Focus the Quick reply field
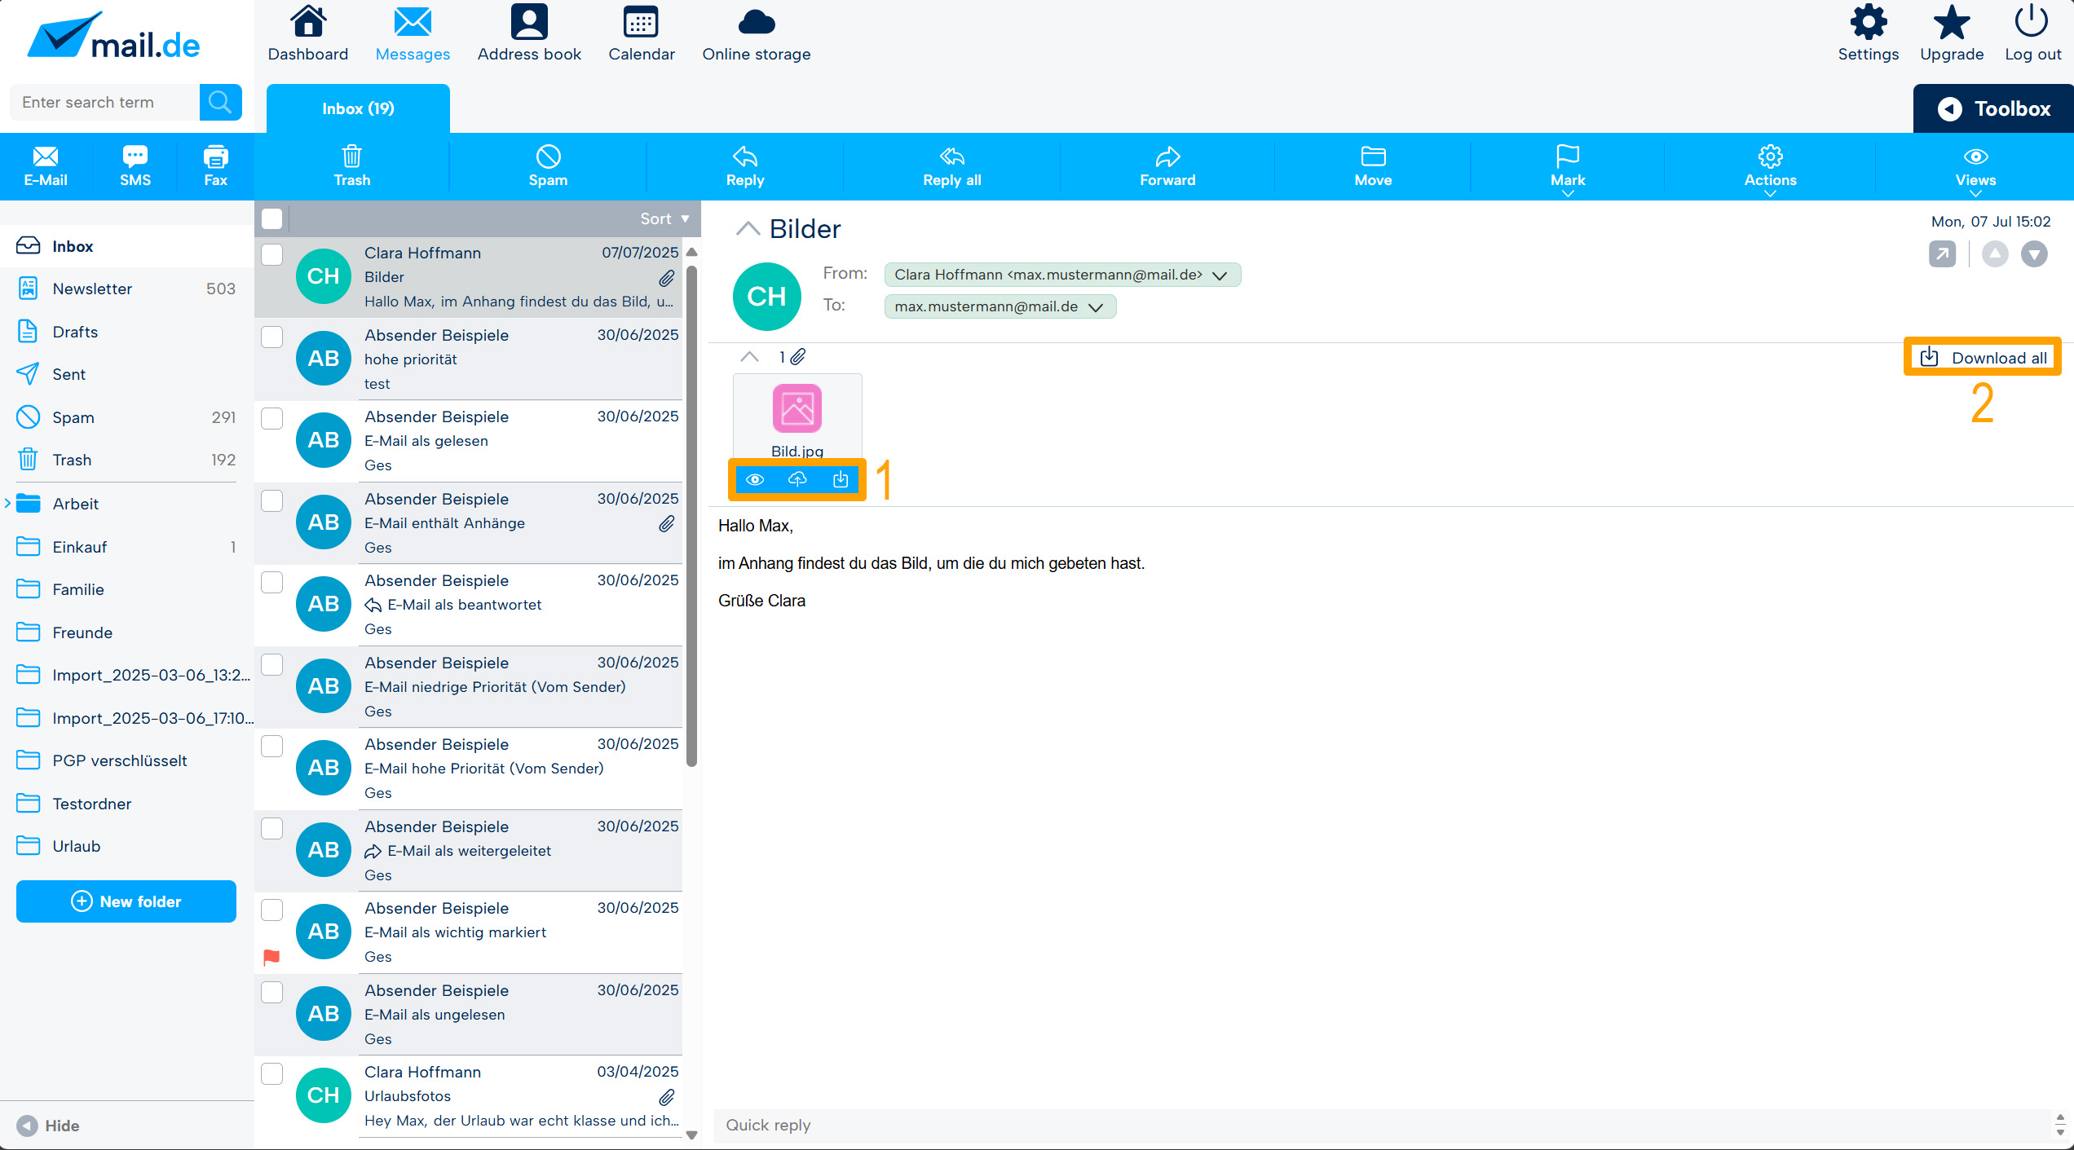Image resolution: width=2074 pixels, height=1150 pixels. [1382, 1126]
